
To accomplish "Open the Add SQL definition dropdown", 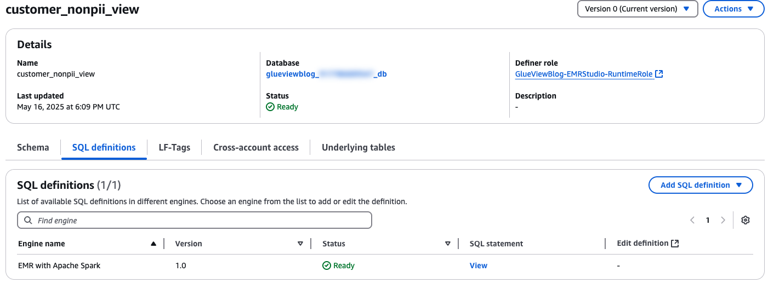I will coord(700,185).
